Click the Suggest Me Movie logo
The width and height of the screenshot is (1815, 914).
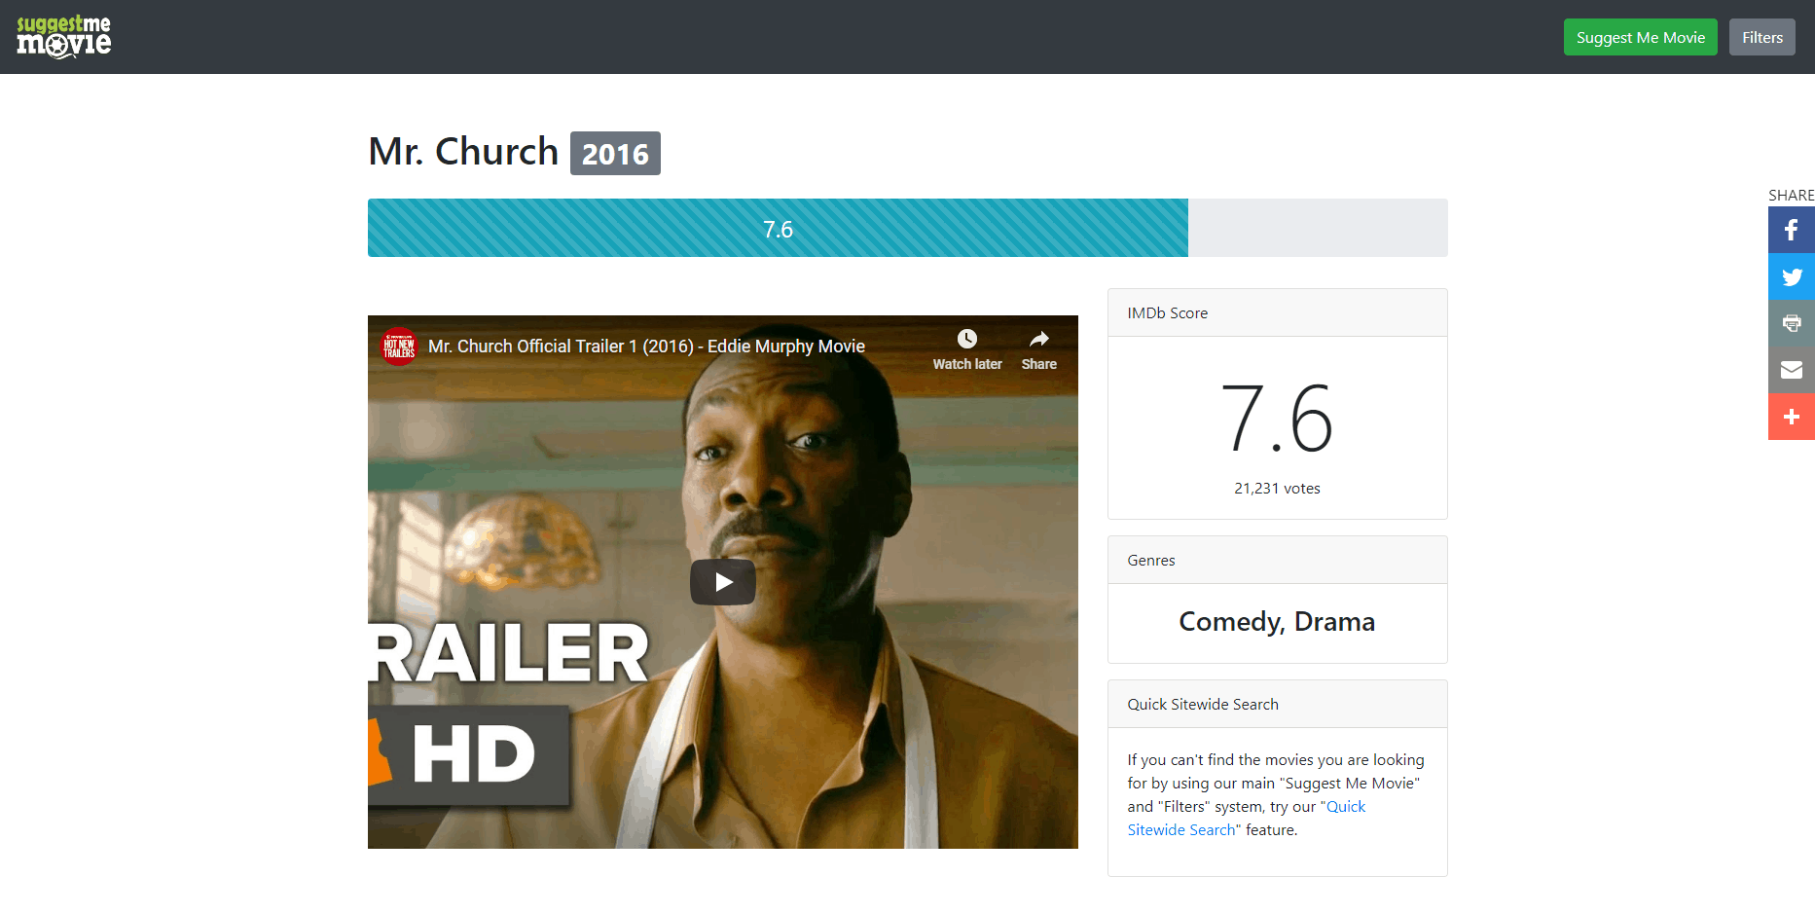(64, 37)
